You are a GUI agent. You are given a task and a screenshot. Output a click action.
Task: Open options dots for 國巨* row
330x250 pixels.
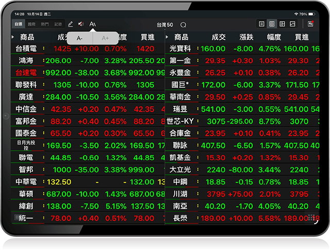coord(197,84)
